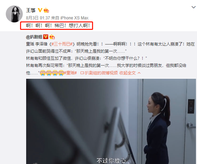Open 王筝's profile avatar
197x164 pixels.
14,14
